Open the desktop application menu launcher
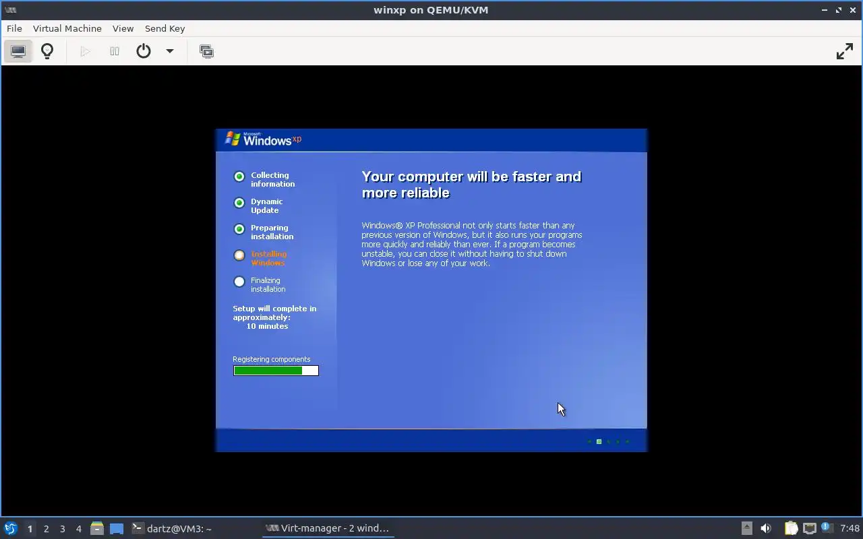The height and width of the screenshot is (539, 863). click(x=10, y=528)
